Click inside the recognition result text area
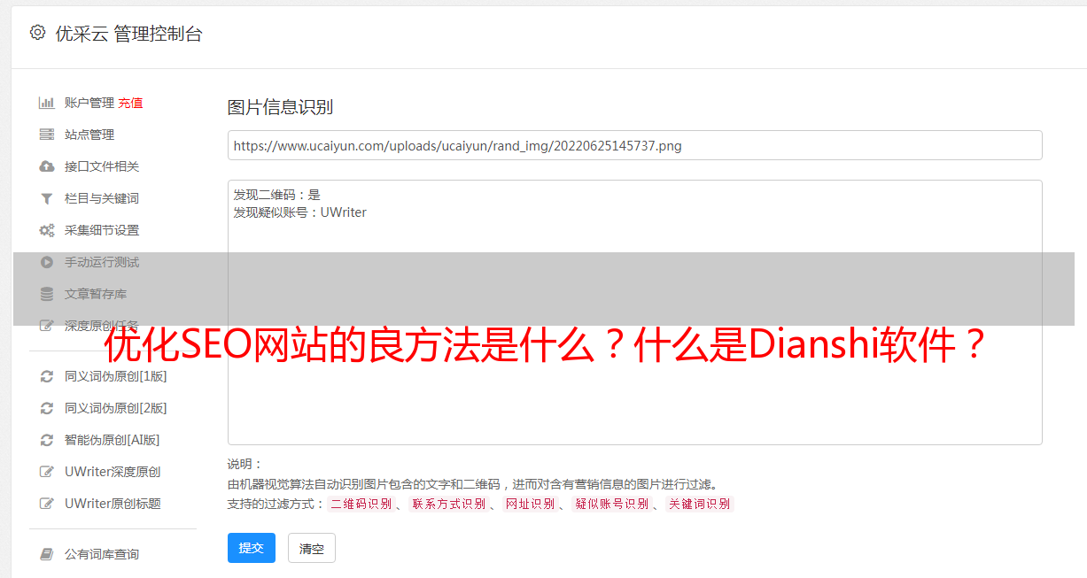This screenshot has width=1087, height=578. [634, 312]
